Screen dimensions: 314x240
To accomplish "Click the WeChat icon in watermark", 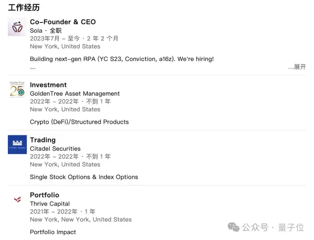I will pyautogui.click(x=234, y=227).
